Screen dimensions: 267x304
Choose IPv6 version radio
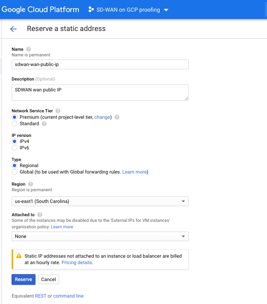tap(14, 148)
